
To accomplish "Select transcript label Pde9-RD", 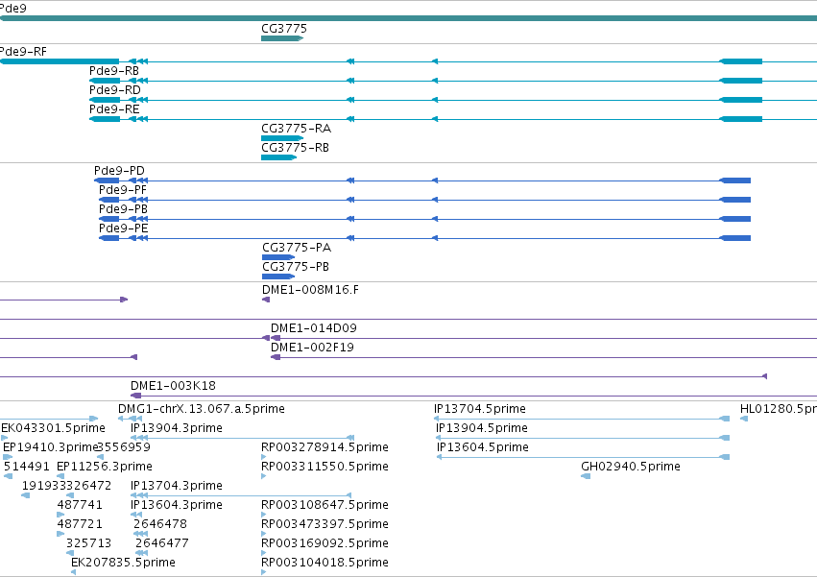I will point(114,89).
